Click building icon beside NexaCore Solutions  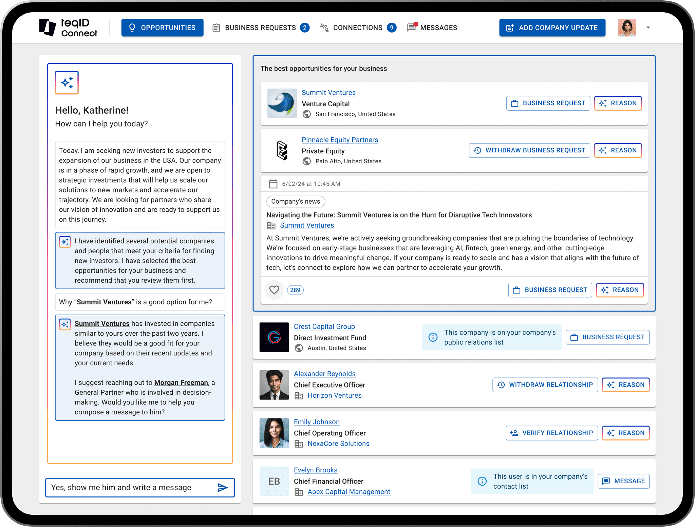pos(299,444)
